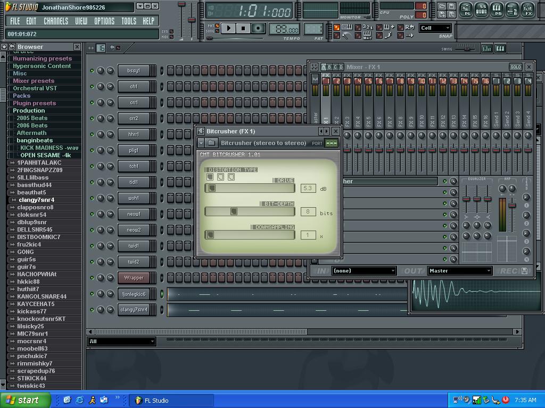Select the clangy7snr4 channel button

point(134,310)
